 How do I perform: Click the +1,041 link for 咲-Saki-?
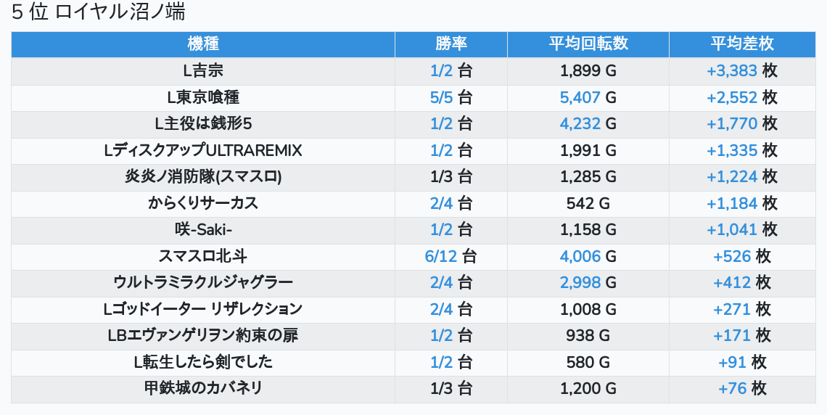pyautogui.click(x=731, y=229)
